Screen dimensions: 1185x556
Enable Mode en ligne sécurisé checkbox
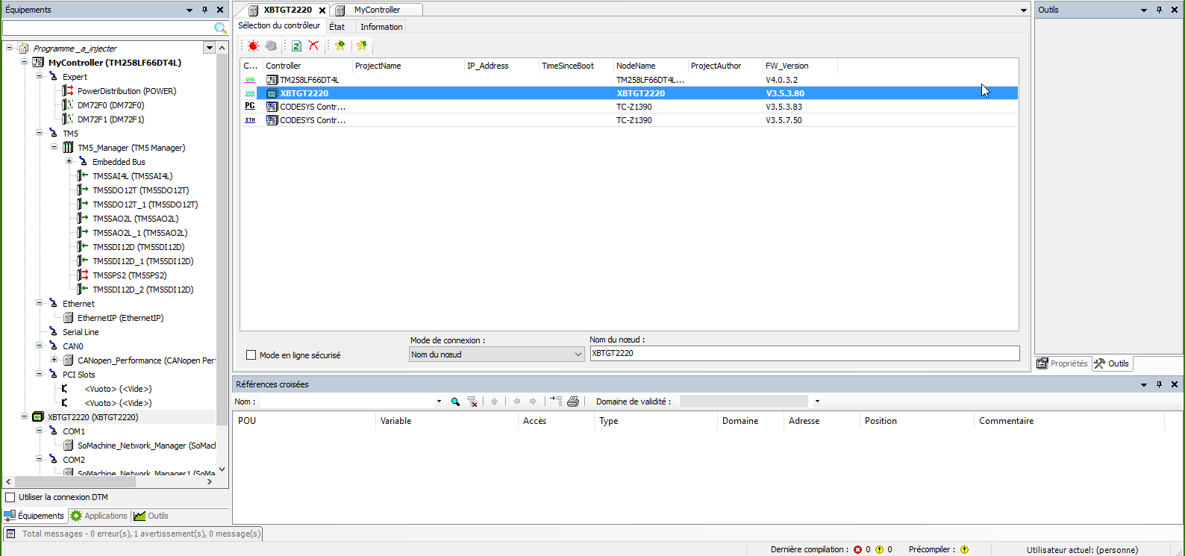click(x=251, y=355)
